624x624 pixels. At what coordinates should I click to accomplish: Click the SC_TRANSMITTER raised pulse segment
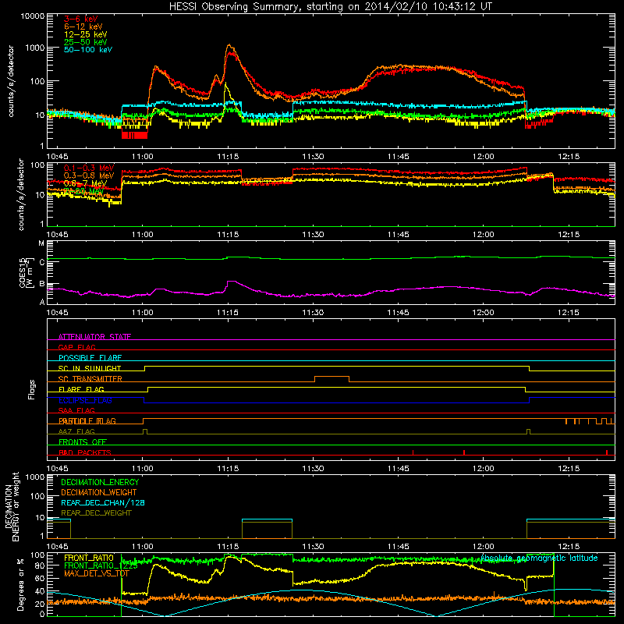pyautogui.click(x=332, y=377)
